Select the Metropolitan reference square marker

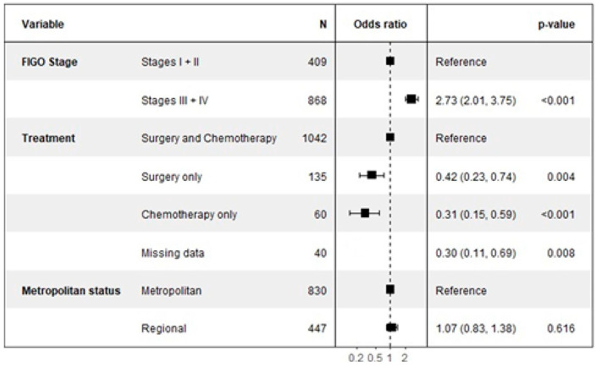(x=390, y=289)
